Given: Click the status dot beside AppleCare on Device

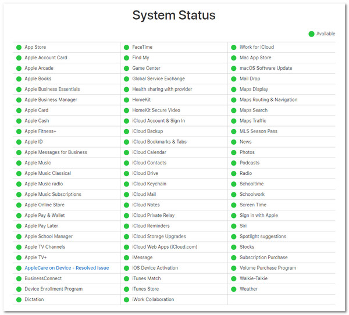Looking at the screenshot, I should tap(19, 269).
